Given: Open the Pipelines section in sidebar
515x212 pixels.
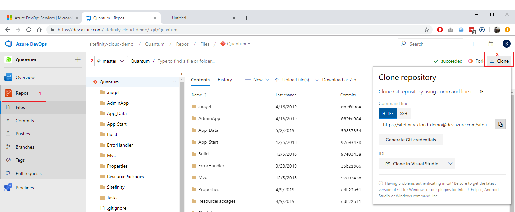Looking at the screenshot, I should point(25,188).
